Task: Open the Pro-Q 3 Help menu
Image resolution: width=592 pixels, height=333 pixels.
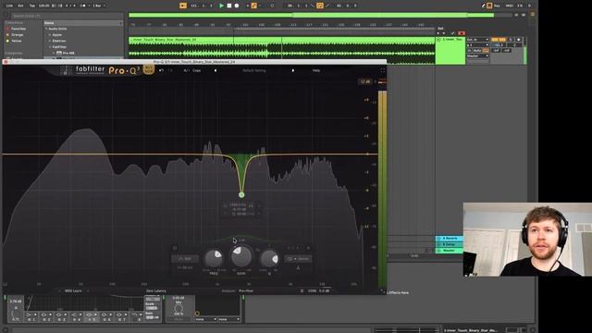Action: [x=316, y=70]
